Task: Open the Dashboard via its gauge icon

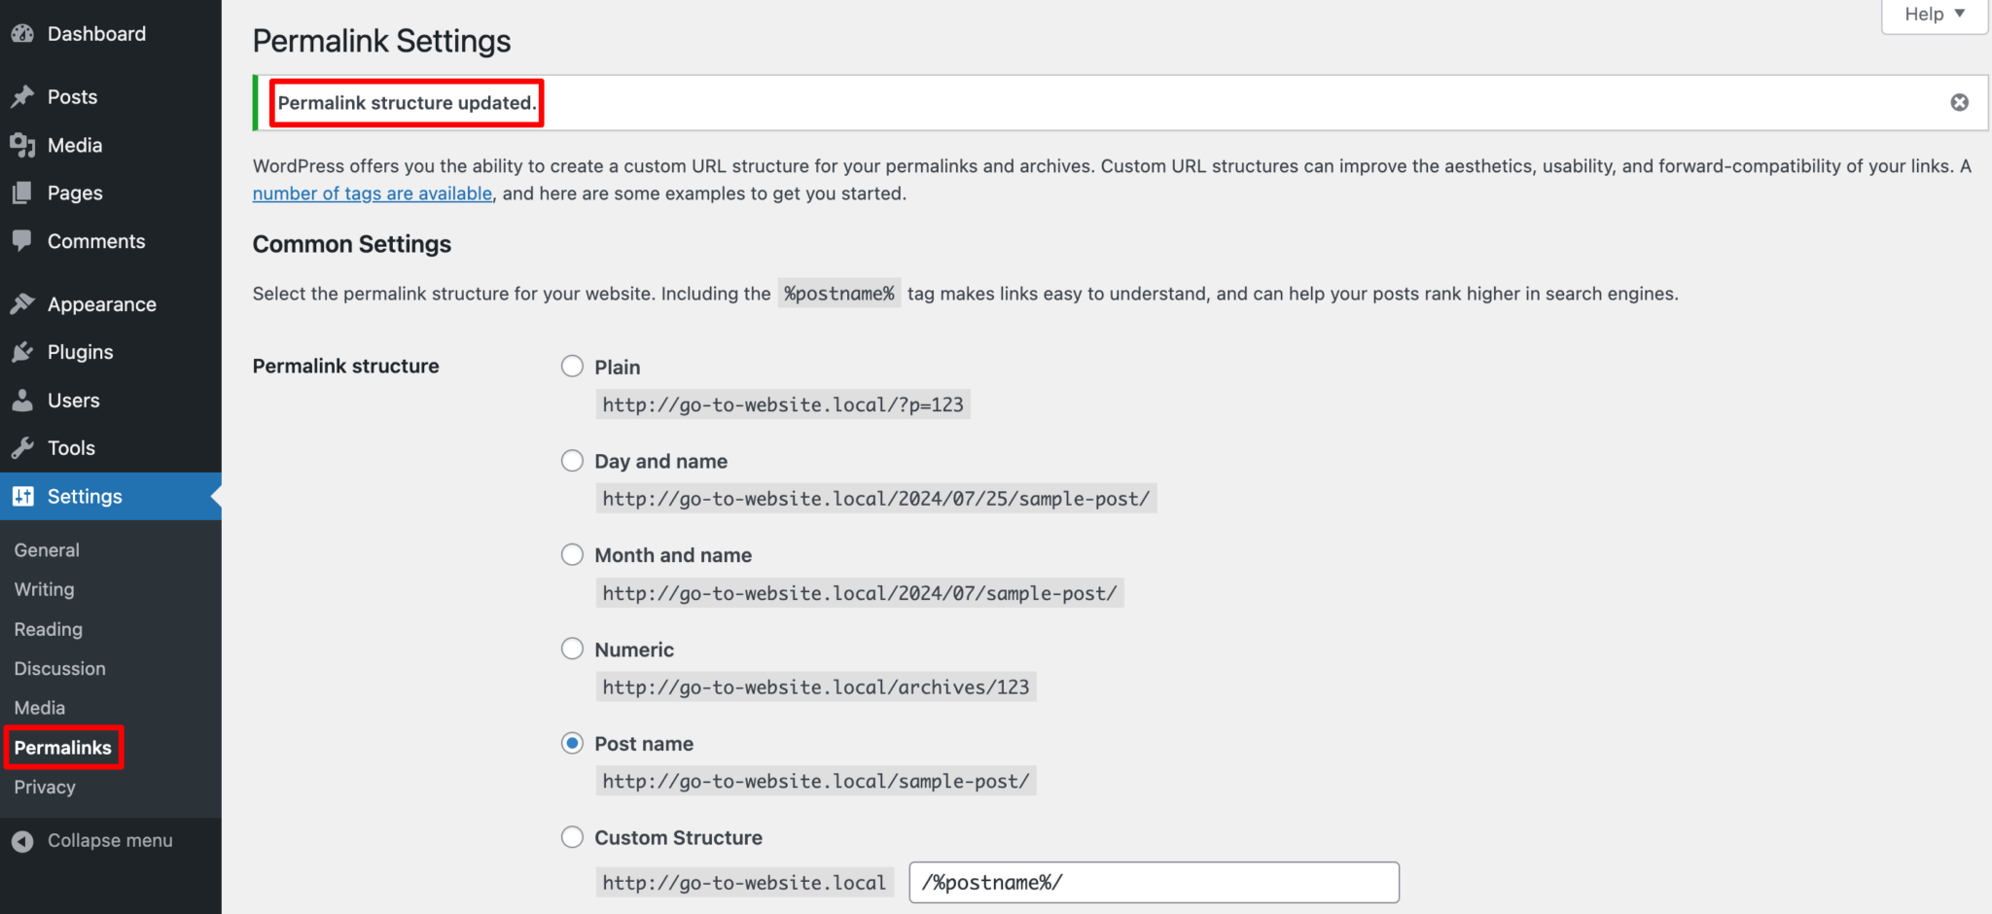Action: (x=21, y=32)
